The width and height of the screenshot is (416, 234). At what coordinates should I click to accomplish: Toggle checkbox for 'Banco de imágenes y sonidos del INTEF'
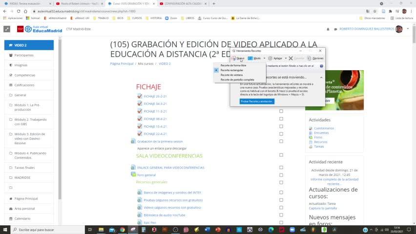(281, 193)
